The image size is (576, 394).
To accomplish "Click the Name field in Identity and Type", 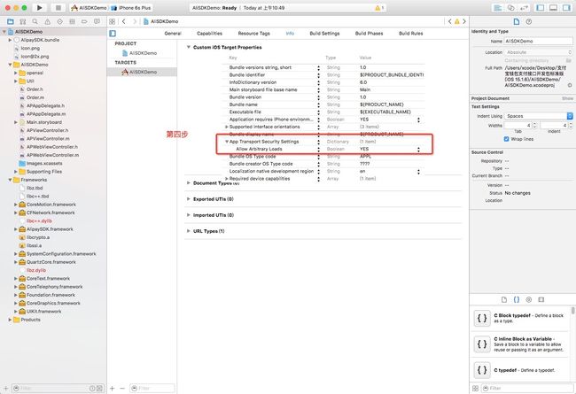I will [x=538, y=41].
